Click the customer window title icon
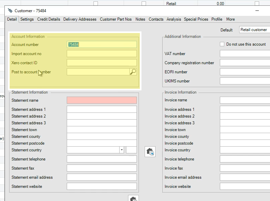The image size is (270, 201). pyautogui.click(x=10, y=11)
